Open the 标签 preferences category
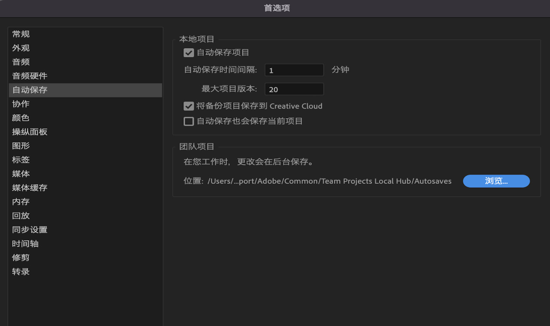The height and width of the screenshot is (326, 550). point(86,160)
